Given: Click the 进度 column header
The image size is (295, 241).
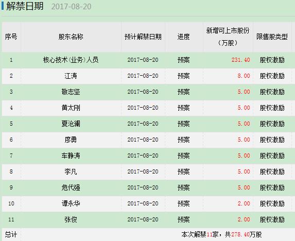Looking at the screenshot, I should (x=183, y=37).
